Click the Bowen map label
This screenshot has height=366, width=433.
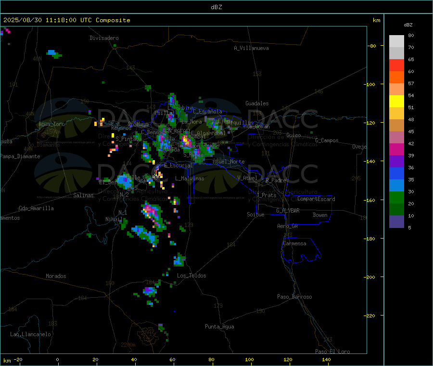(x=320, y=215)
